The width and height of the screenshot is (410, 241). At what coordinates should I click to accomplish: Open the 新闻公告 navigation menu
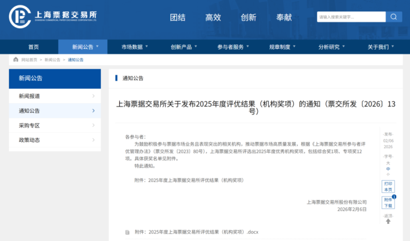coord(83,47)
